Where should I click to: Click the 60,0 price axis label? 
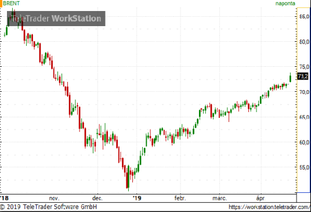pos(304,142)
